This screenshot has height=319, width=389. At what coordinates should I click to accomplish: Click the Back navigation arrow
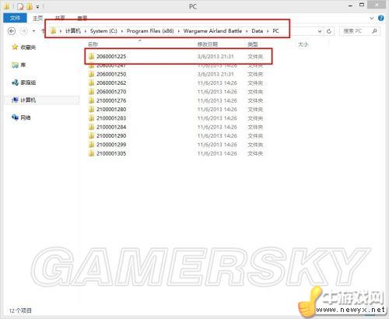coord(12,31)
